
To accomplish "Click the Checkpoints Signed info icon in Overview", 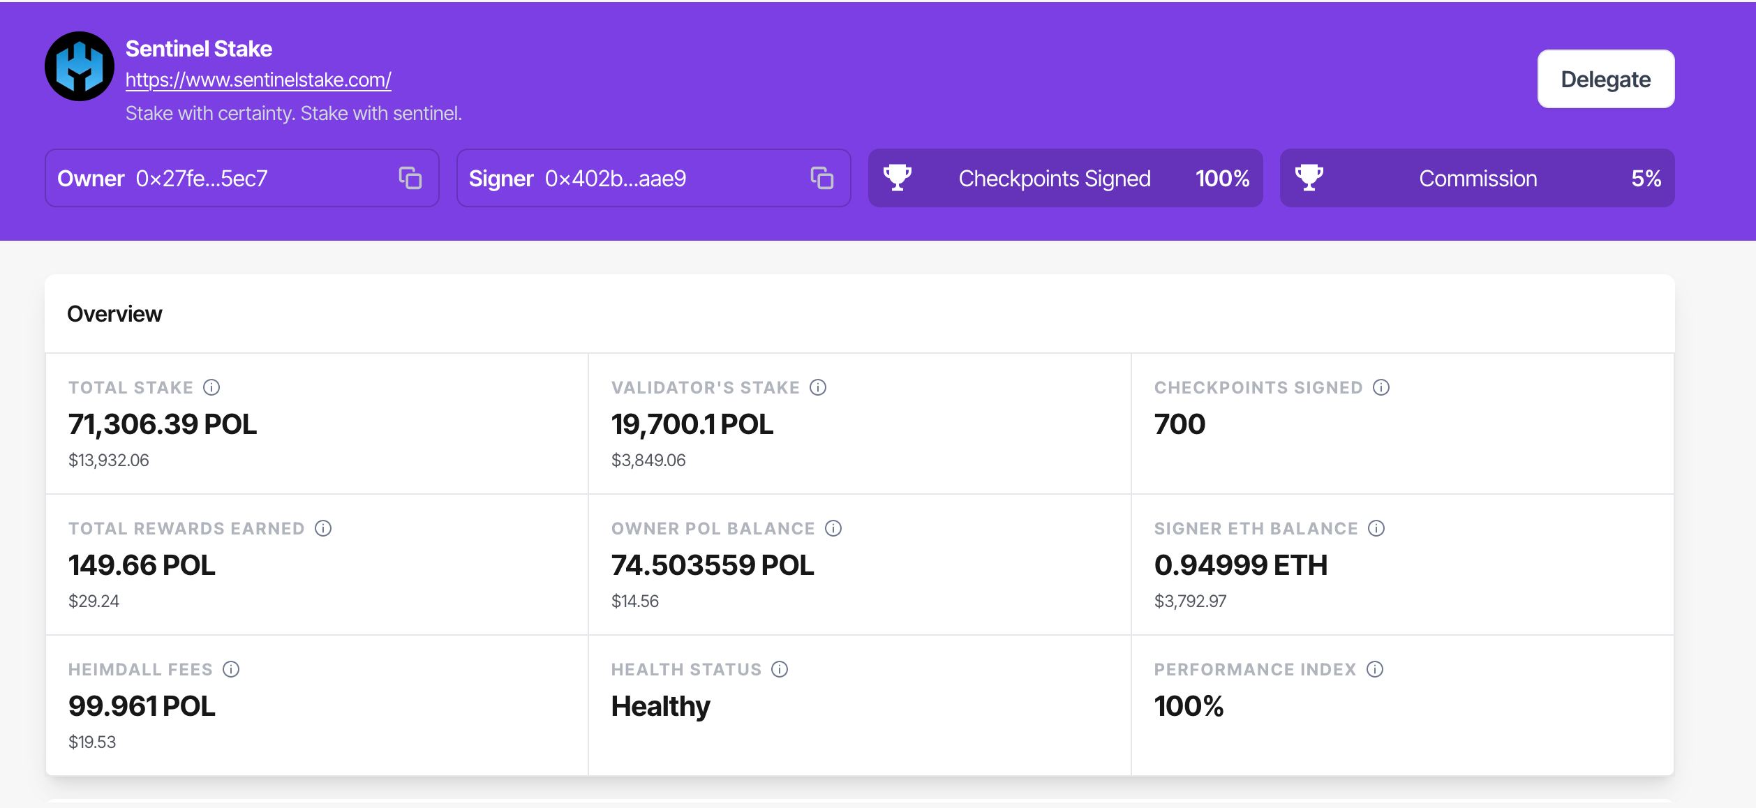I will (x=1381, y=387).
